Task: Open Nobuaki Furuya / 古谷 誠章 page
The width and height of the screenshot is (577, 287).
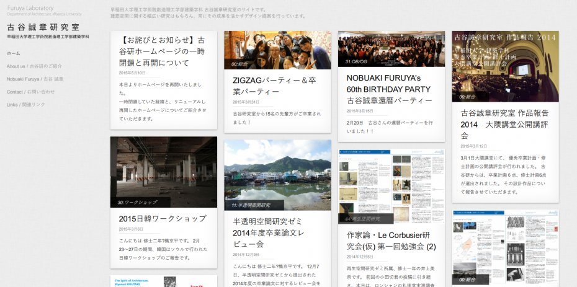Action: pyautogui.click(x=35, y=79)
